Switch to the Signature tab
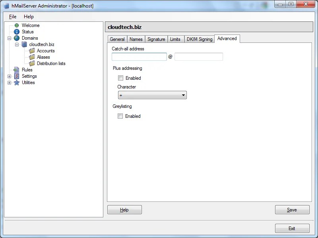The width and height of the screenshot is (318, 238). (156, 39)
